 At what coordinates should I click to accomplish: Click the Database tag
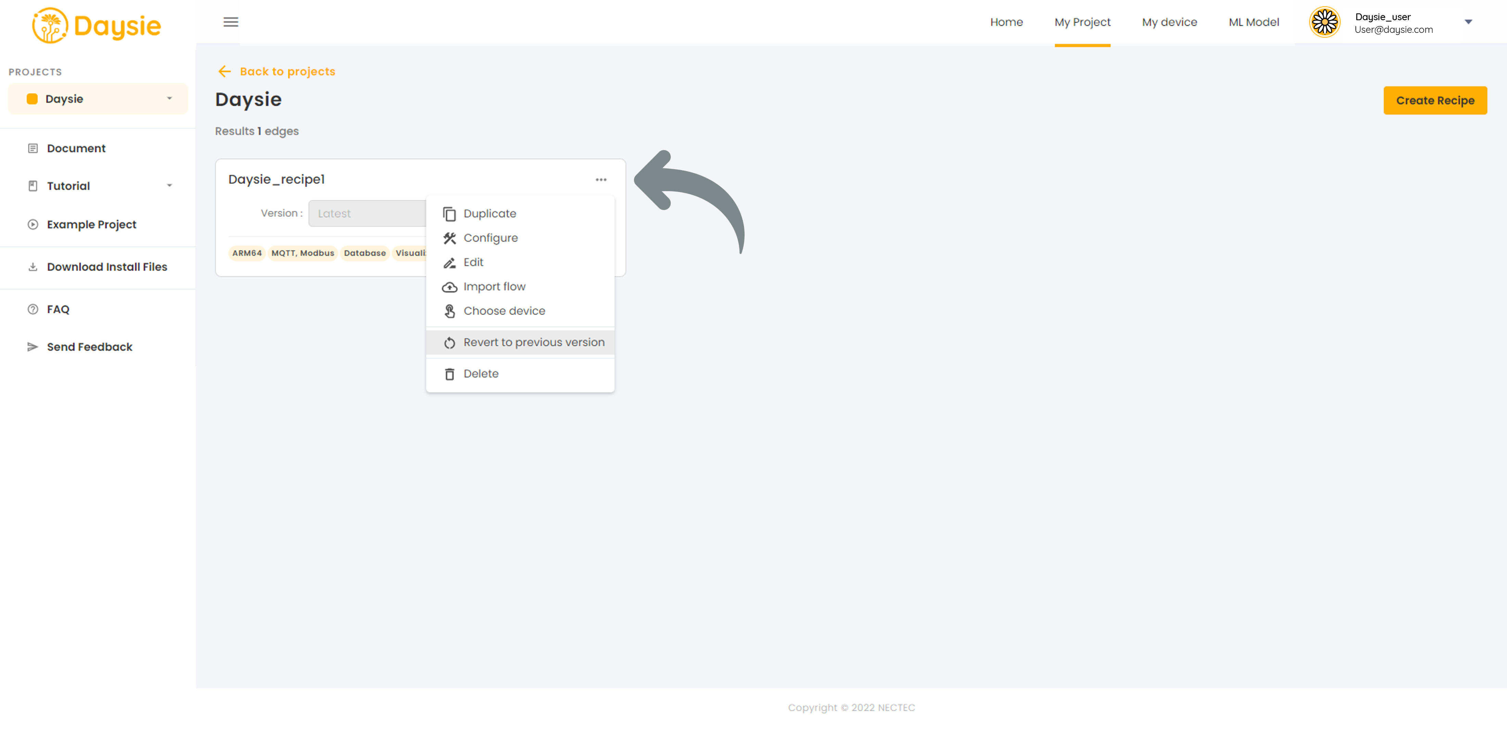[364, 253]
